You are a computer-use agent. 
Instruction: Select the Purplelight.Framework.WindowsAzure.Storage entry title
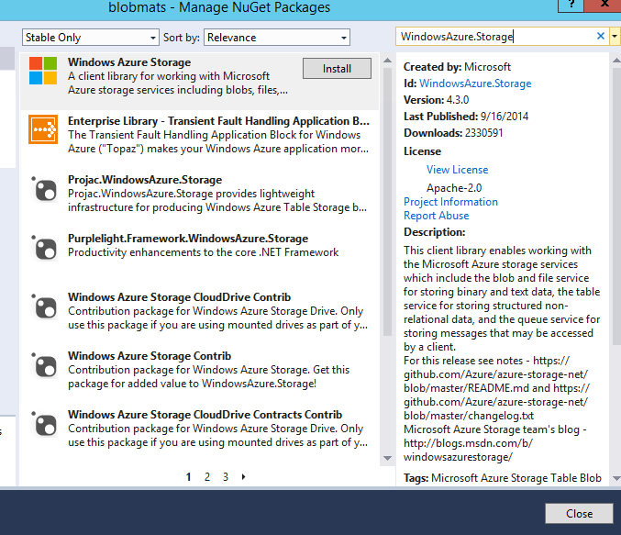tap(188, 239)
